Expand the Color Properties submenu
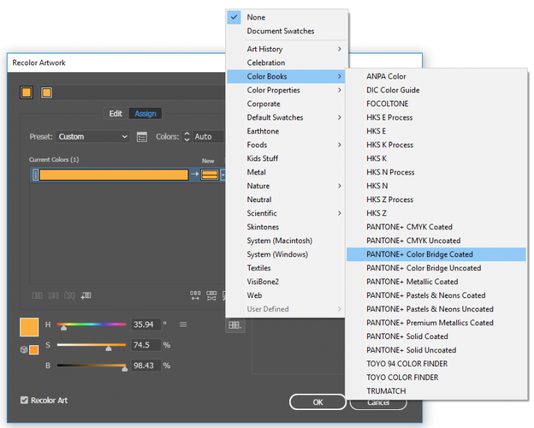 pyautogui.click(x=287, y=90)
